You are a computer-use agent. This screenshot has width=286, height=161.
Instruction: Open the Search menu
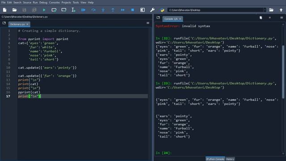(17, 2)
